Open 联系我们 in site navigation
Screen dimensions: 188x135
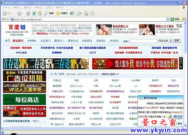click(114, 41)
